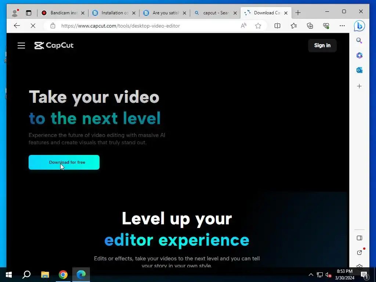Switch to Are you satisfied tab
Image resolution: width=376 pixels, height=282 pixels.
click(x=164, y=13)
